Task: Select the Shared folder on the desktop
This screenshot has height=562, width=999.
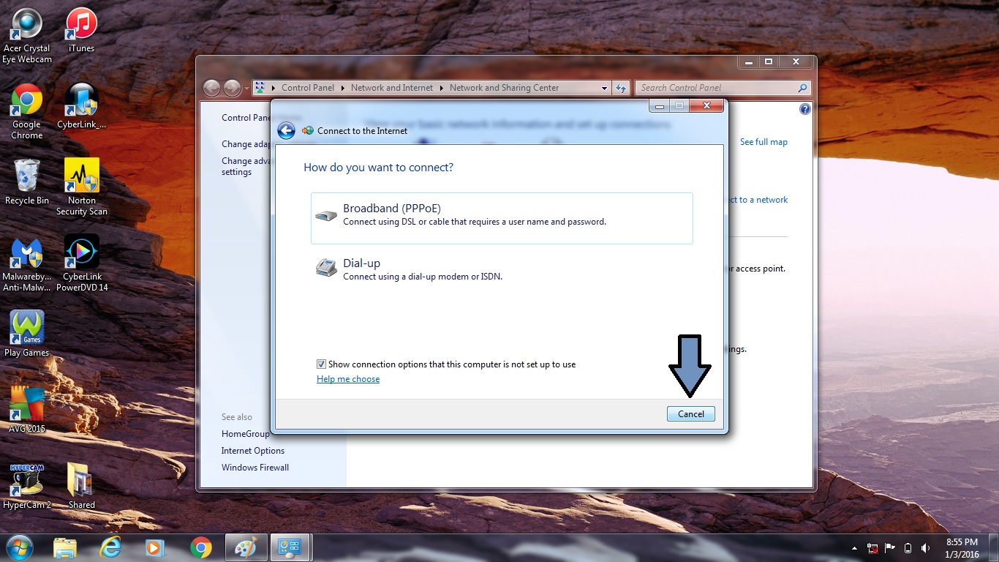Action: 81,486
